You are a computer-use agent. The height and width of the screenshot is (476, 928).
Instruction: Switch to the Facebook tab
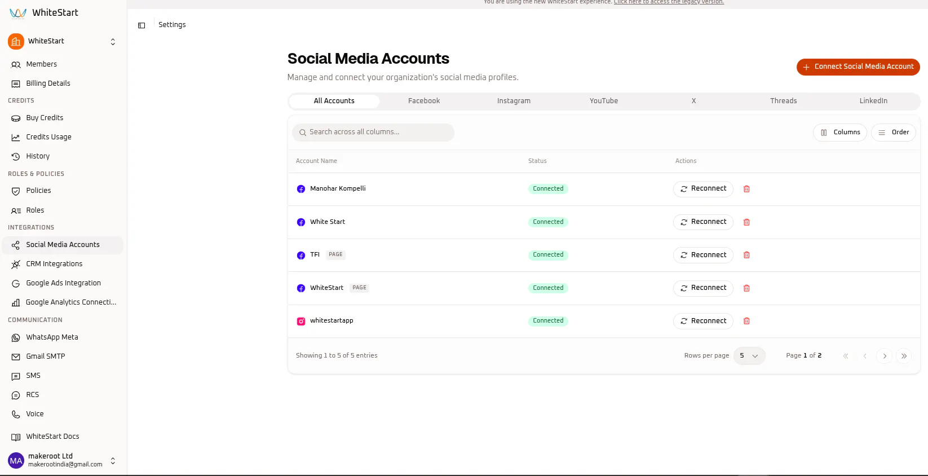pos(424,101)
